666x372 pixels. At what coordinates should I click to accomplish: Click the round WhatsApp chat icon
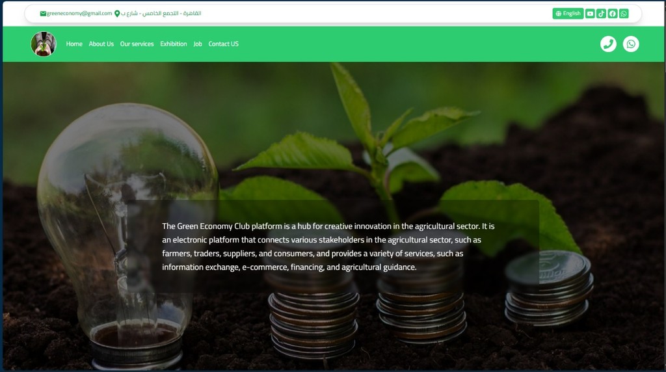[x=631, y=44]
